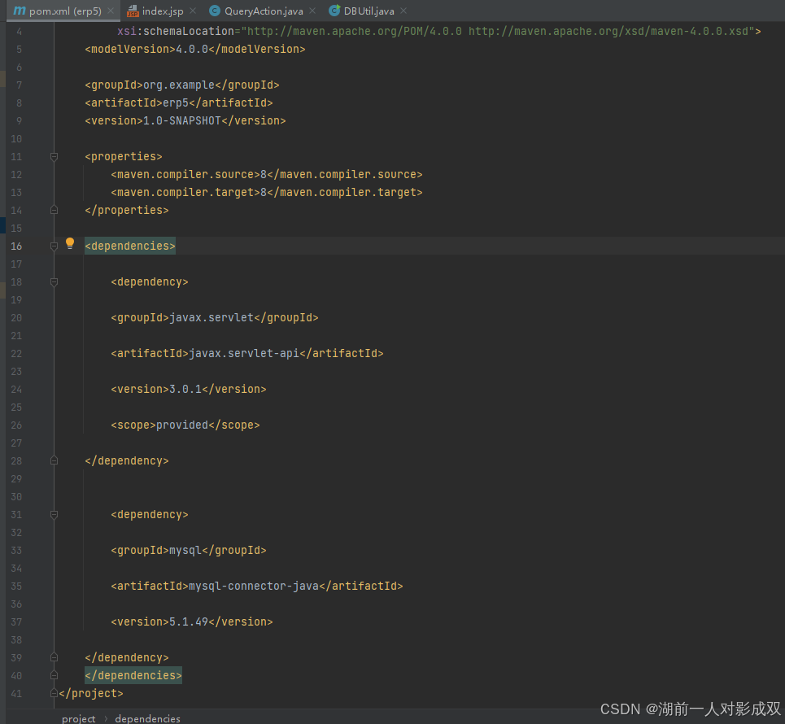Viewport: 785px width, 724px height.
Task: Collapse the first dependency block at line 18
Action: tap(54, 281)
